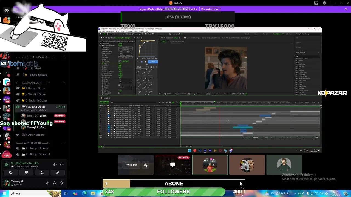Toggle Subpixel checkbox in Effect Controls
351x197 pixels.
119,85
